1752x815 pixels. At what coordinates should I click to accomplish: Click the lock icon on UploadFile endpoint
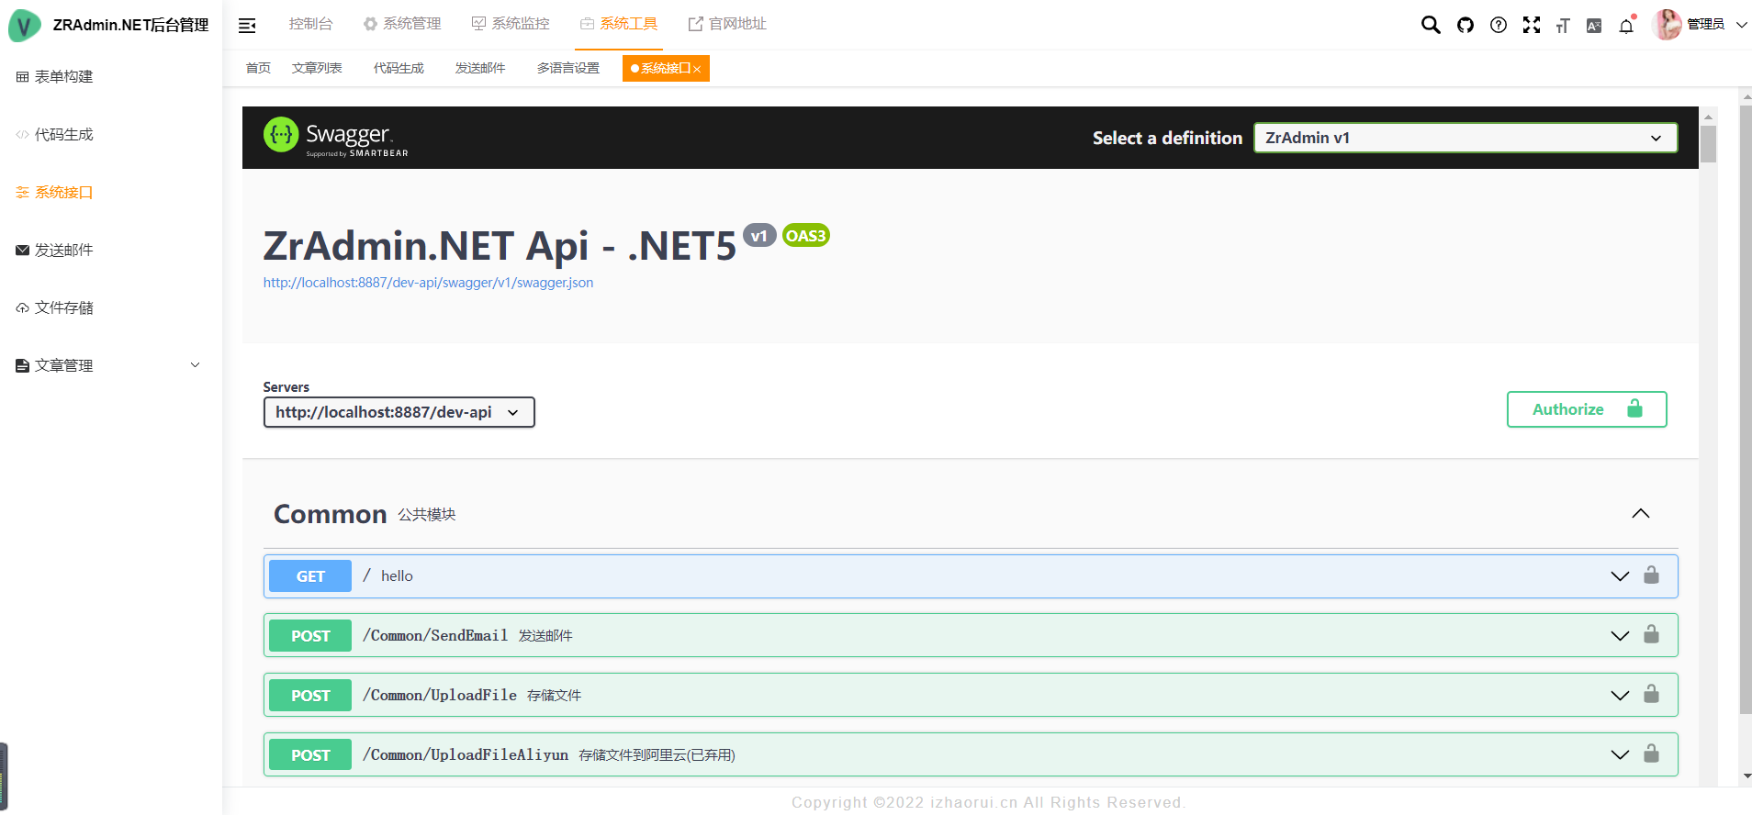pos(1651,695)
